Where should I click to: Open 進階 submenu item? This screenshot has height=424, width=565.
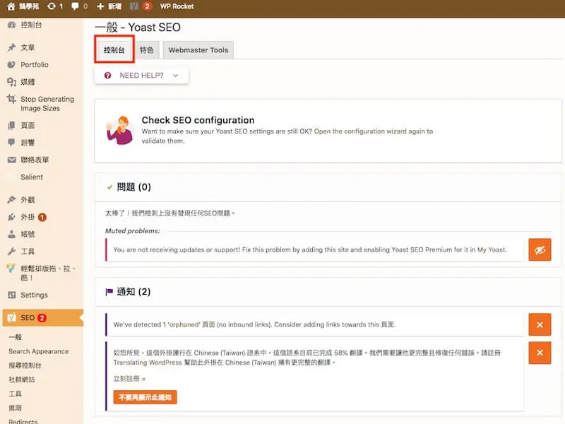[15, 408]
